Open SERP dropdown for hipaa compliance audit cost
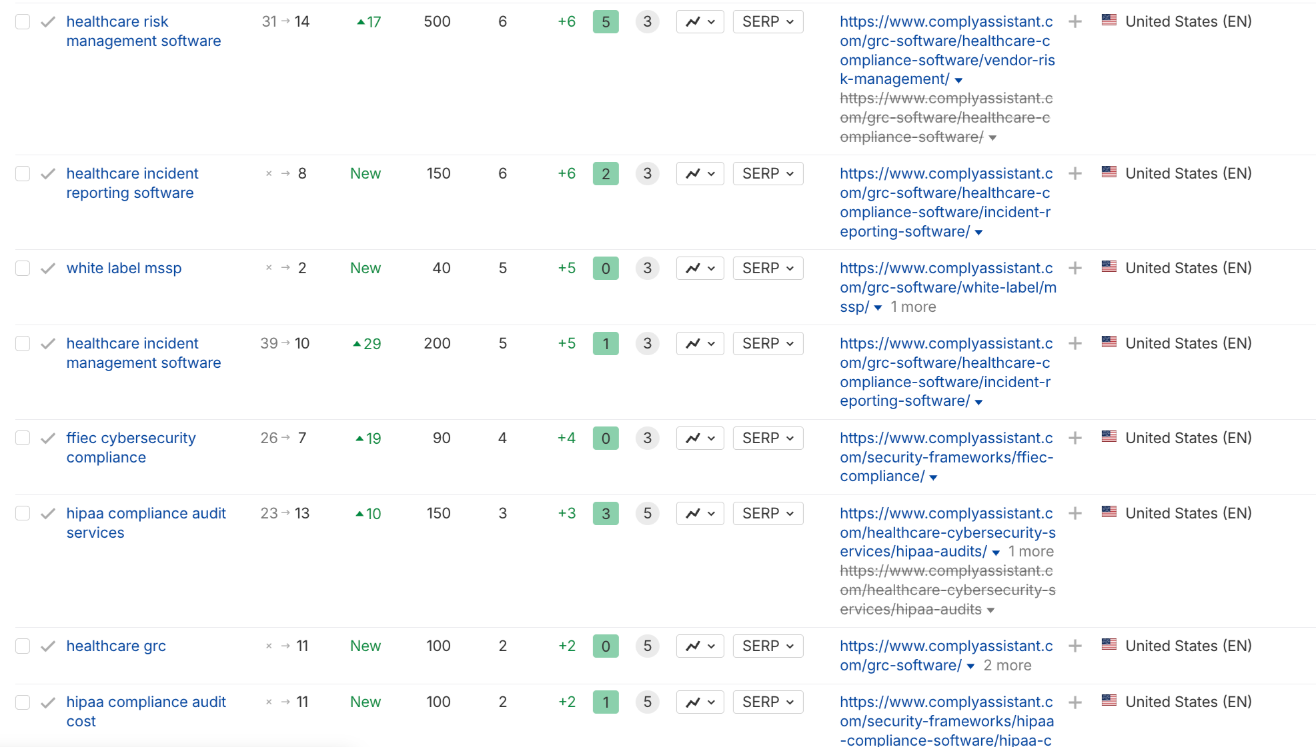Viewport: 1316px width, 747px height. (x=768, y=702)
